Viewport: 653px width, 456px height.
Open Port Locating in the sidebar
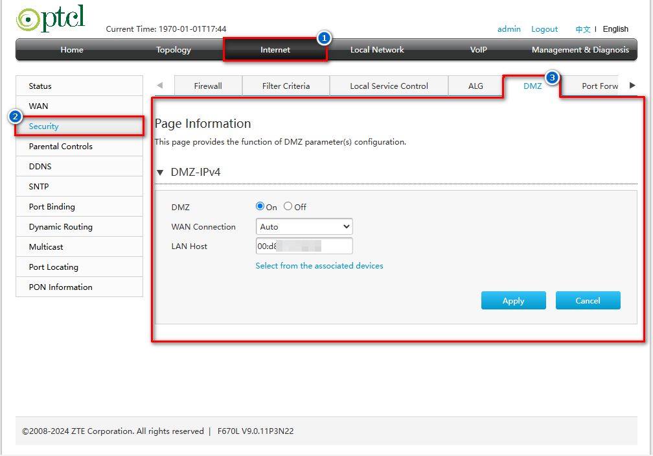pos(79,267)
